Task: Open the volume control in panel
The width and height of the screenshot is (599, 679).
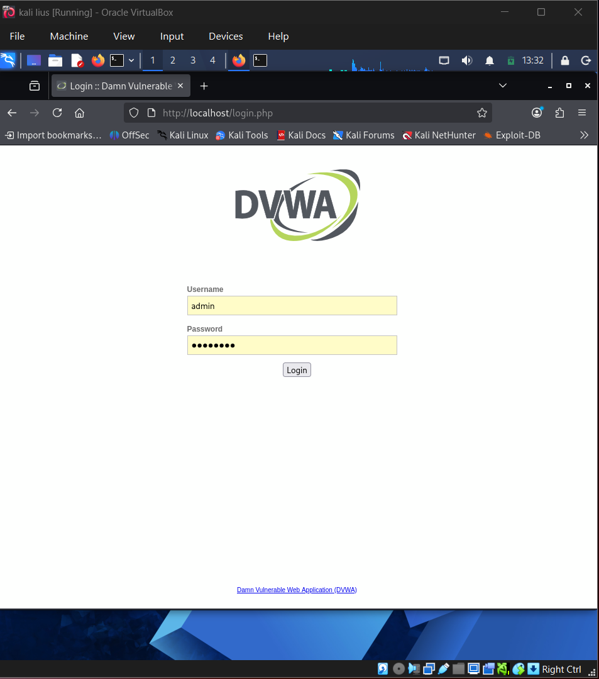Action: (466, 60)
